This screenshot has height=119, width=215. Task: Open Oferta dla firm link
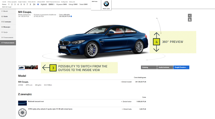coord(32,2)
